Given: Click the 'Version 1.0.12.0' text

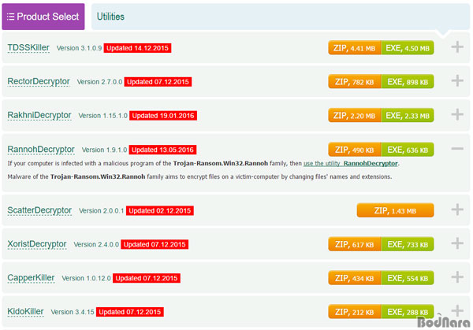Looking at the screenshot, I should tap(86, 278).
